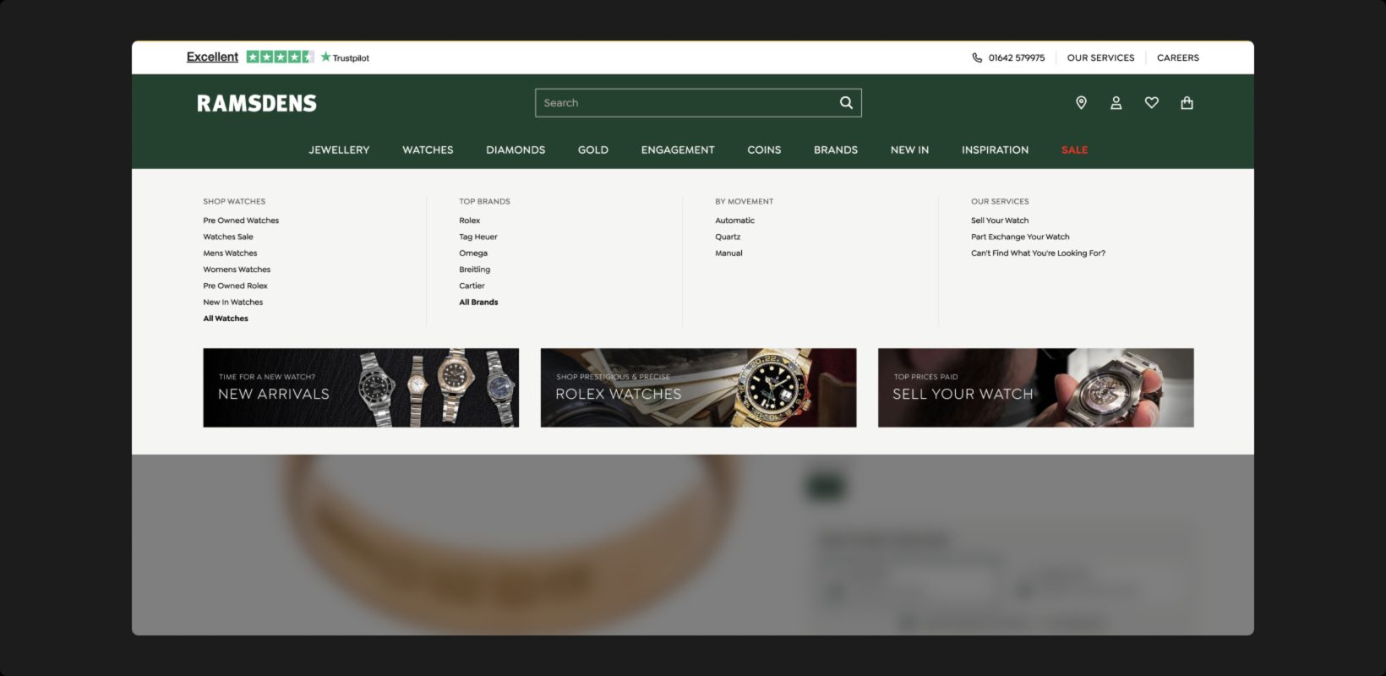Open the Rolex Watches banner
Image resolution: width=1386 pixels, height=676 pixels.
[x=698, y=388]
